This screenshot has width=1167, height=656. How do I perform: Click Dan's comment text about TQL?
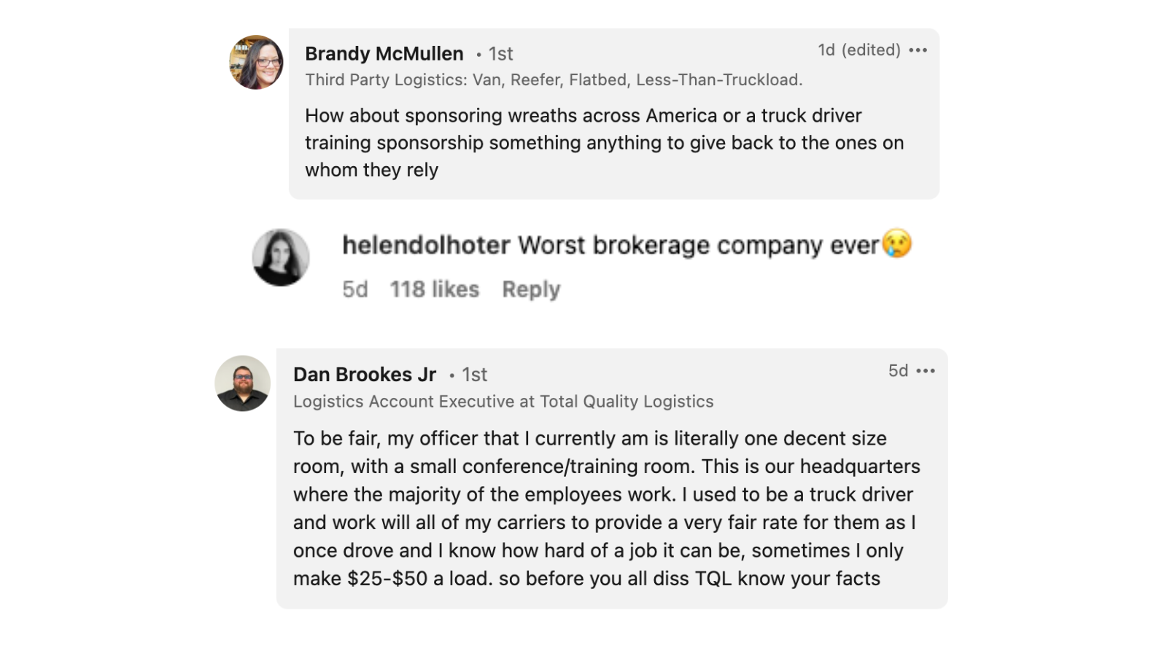[x=605, y=509]
